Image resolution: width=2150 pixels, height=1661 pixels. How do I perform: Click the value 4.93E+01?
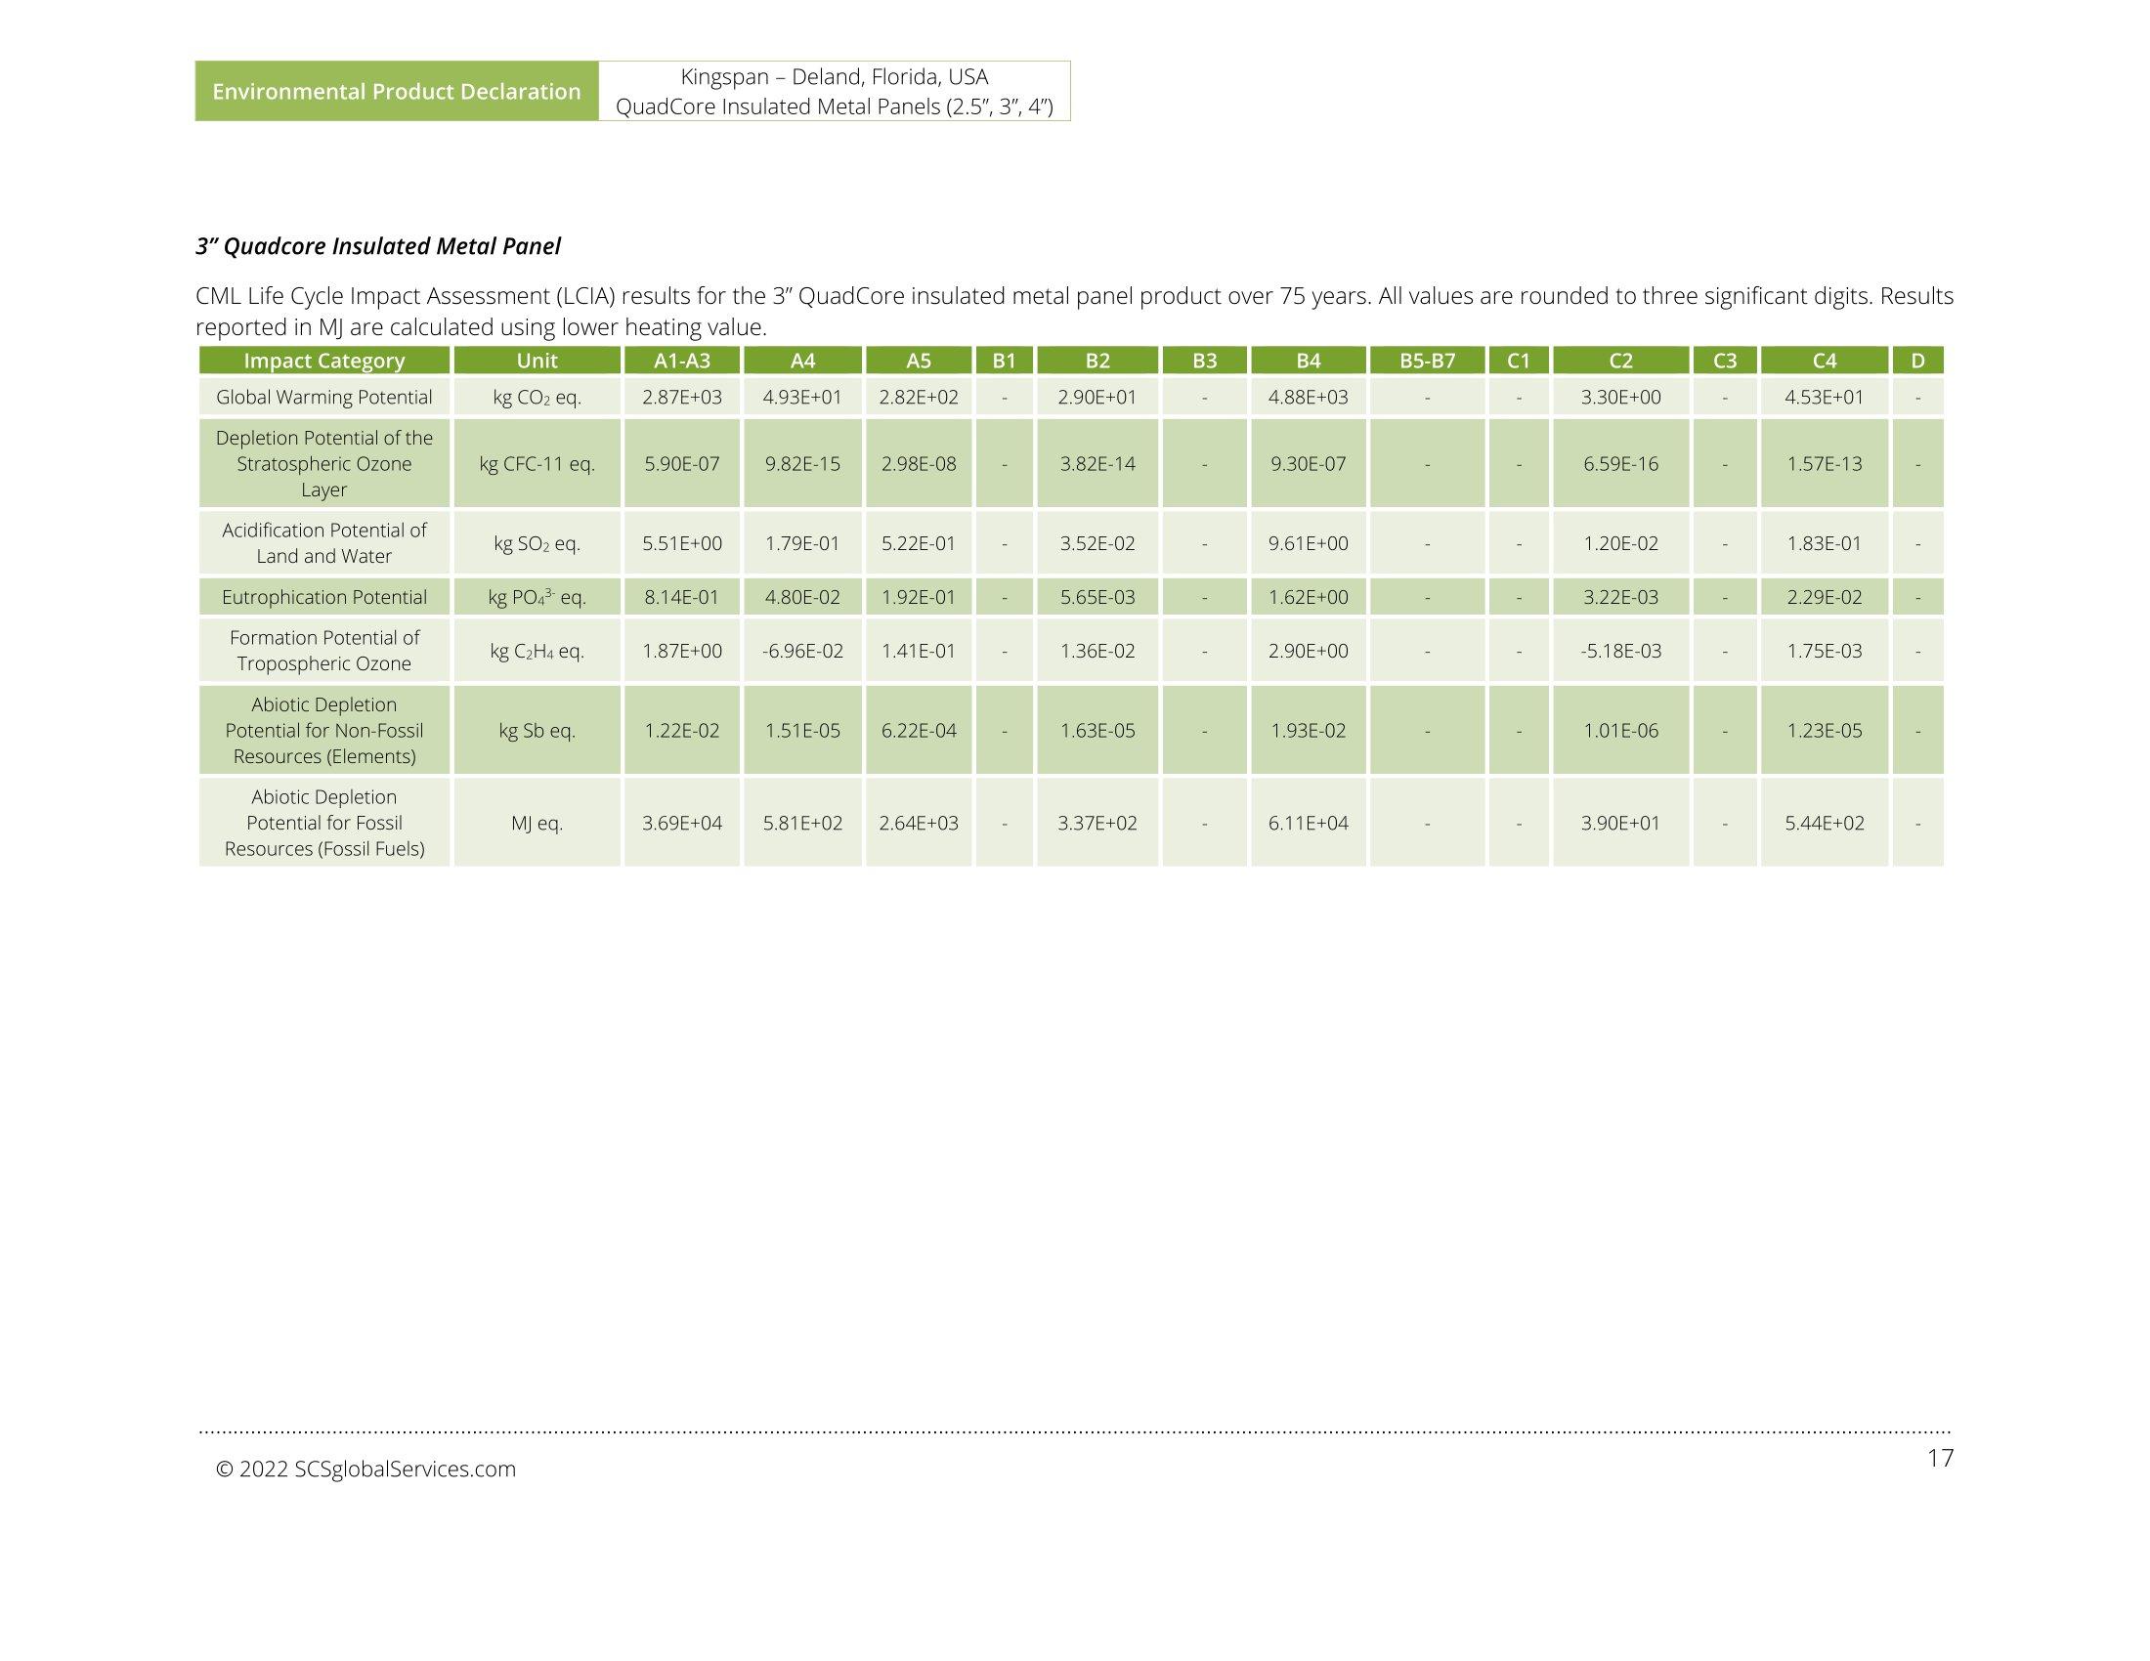pyautogui.click(x=802, y=397)
